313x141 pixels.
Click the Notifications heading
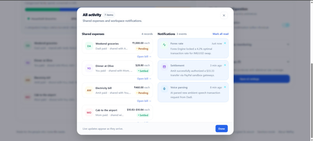coord(166,34)
